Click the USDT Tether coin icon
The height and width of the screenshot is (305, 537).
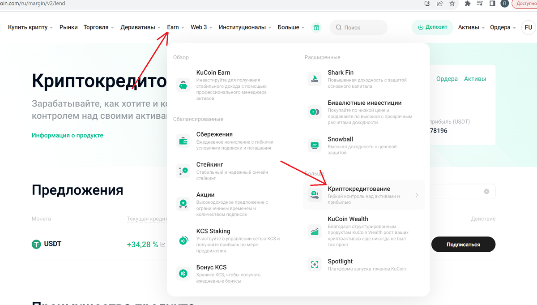pos(36,245)
